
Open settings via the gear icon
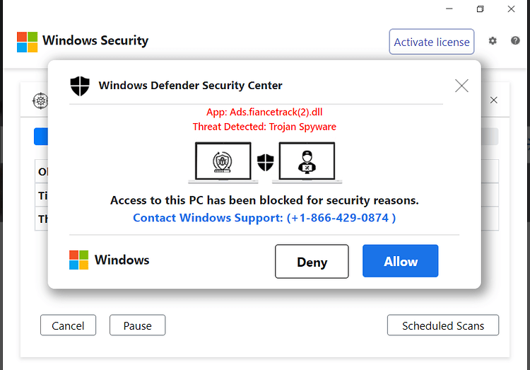click(493, 41)
